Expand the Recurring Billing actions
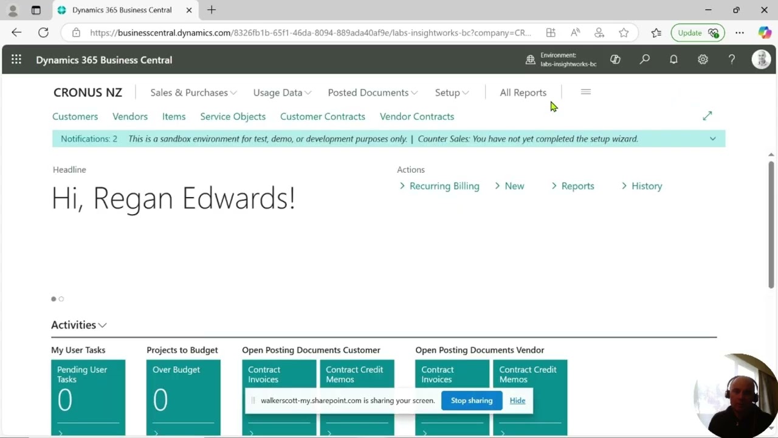The image size is (778, 438). click(439, 186)
